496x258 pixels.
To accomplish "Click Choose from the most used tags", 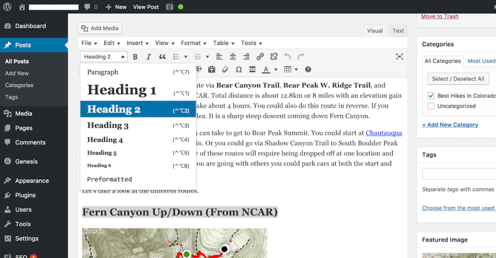I will [458, 208].
